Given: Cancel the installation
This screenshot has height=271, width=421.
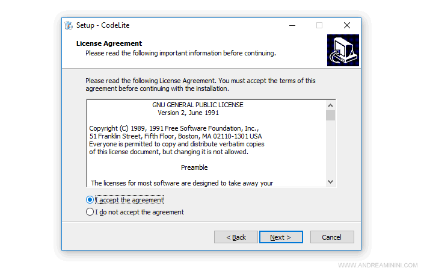Looking at the screenshot, I should tap(331, 237).
